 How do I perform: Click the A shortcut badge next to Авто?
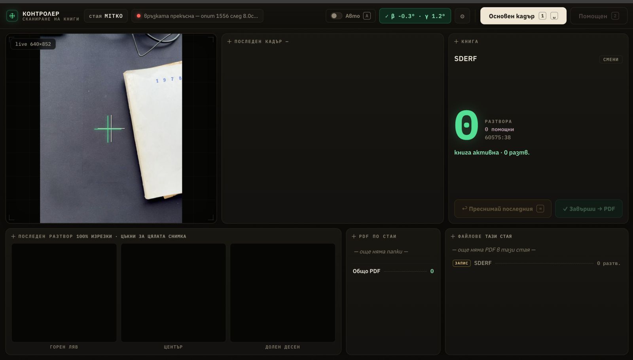[367, 16]
